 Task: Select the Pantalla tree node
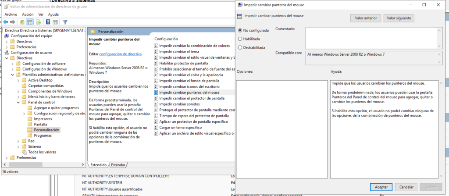pyautogui.click(x=40, y=125)
